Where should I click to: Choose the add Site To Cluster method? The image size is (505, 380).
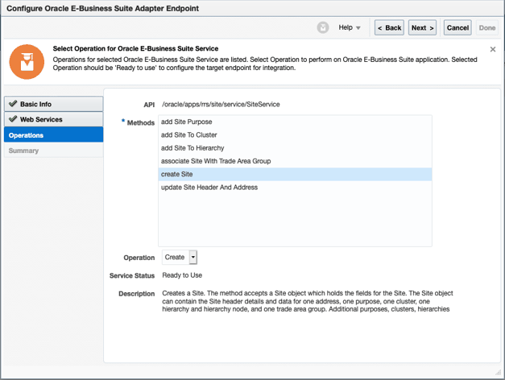click(x=189, y=135)
